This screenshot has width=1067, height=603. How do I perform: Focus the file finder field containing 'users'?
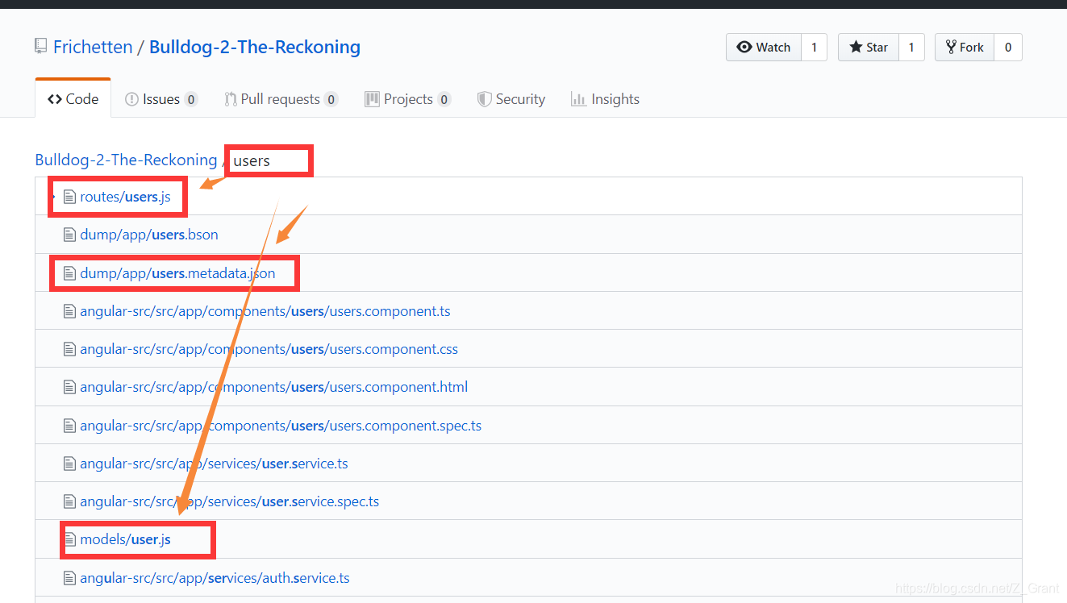269,160
